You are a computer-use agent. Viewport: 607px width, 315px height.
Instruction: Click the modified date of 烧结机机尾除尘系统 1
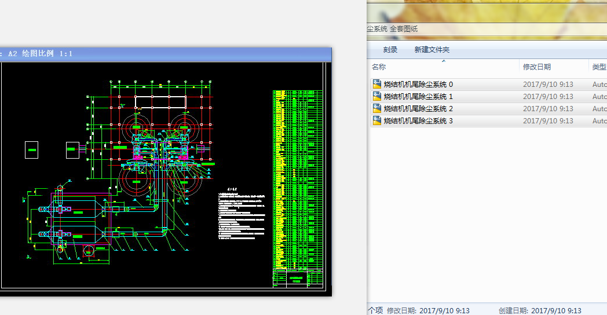point(548,96)
